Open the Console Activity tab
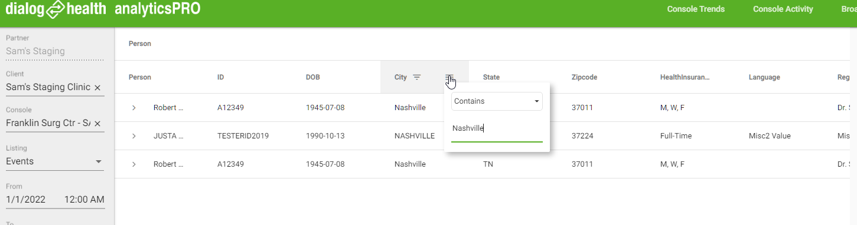Screen dimensions: 857x225 pyautogui.click(x=783, y=9)
